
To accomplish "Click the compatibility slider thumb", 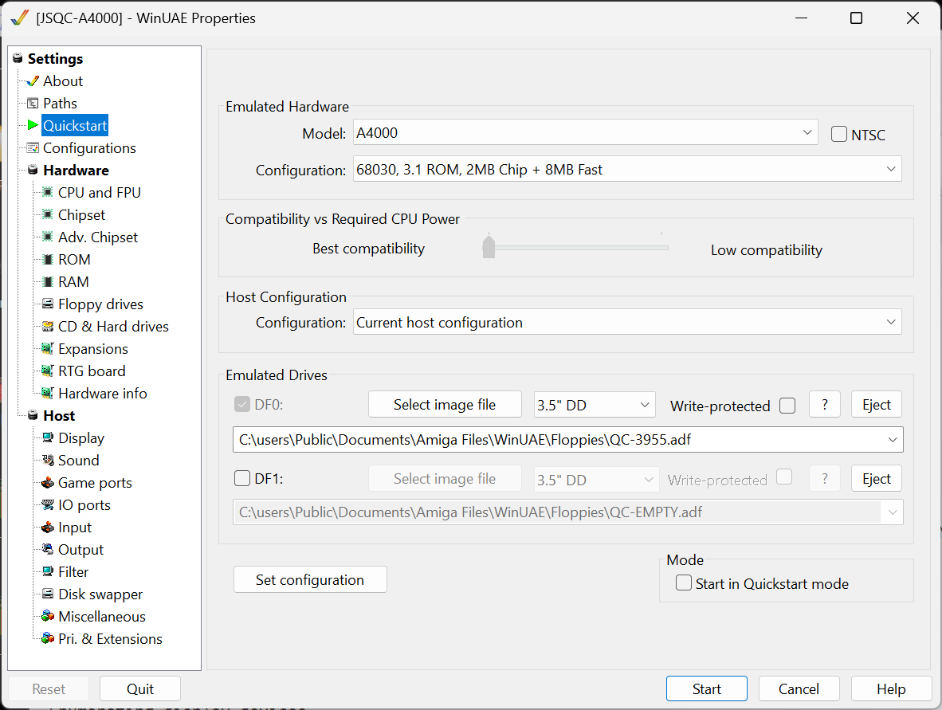I will click(489, 247).
